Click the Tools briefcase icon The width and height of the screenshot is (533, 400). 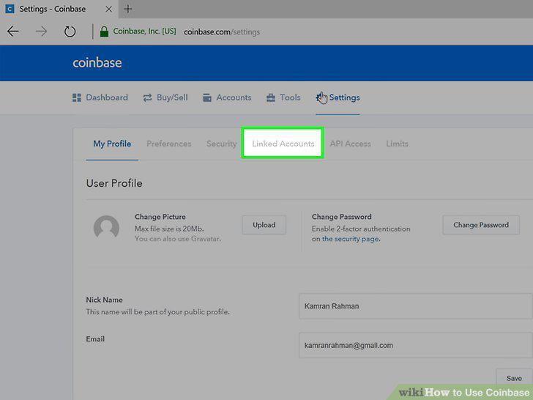(x=271, y=98)
